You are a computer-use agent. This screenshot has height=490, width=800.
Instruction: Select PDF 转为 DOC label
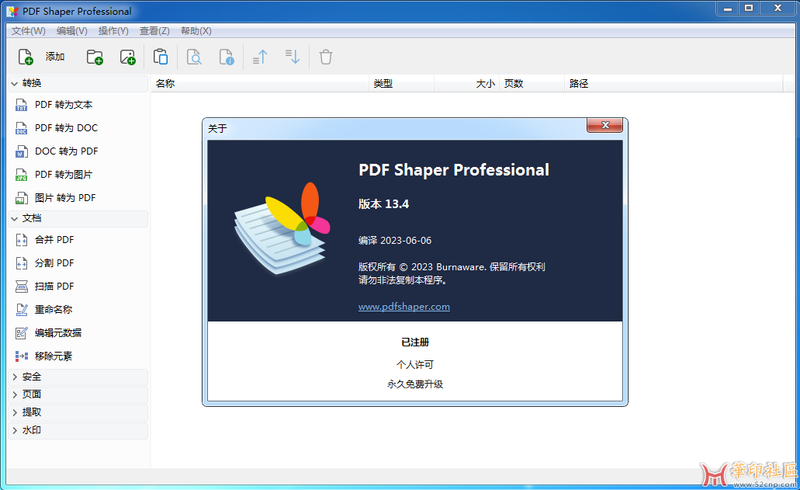coord(66,128)
